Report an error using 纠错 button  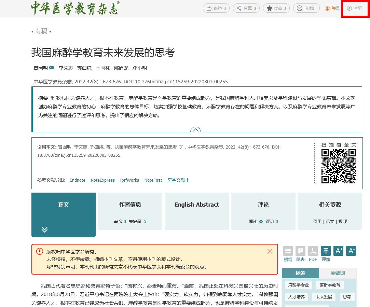click(306, 8)
